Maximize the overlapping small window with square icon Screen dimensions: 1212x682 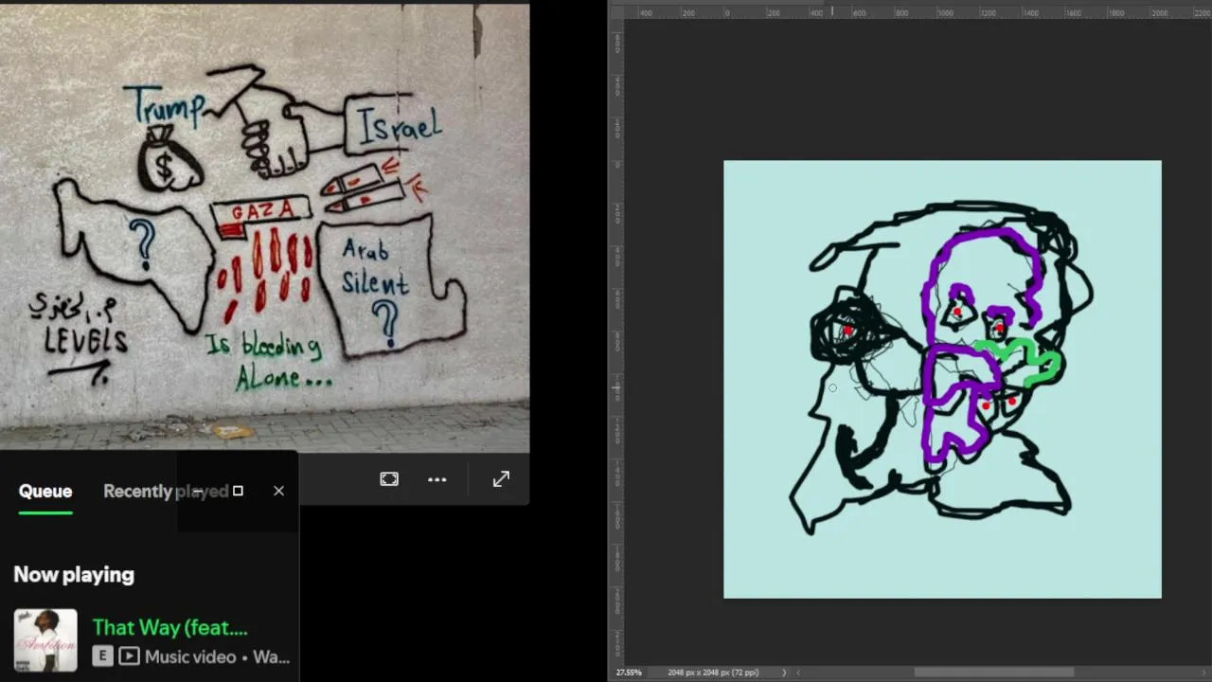click(238, 491)
